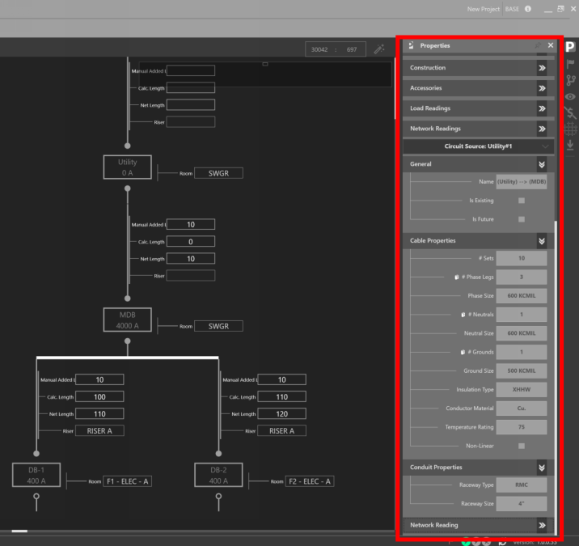This screenshot has width=579, height=546.
Task: Open the Insulation Type XHHW field
Action: (522, 390)
